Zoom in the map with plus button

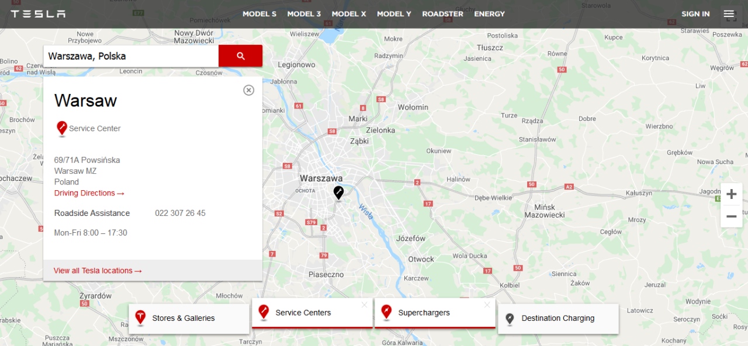tap(731, 194)
